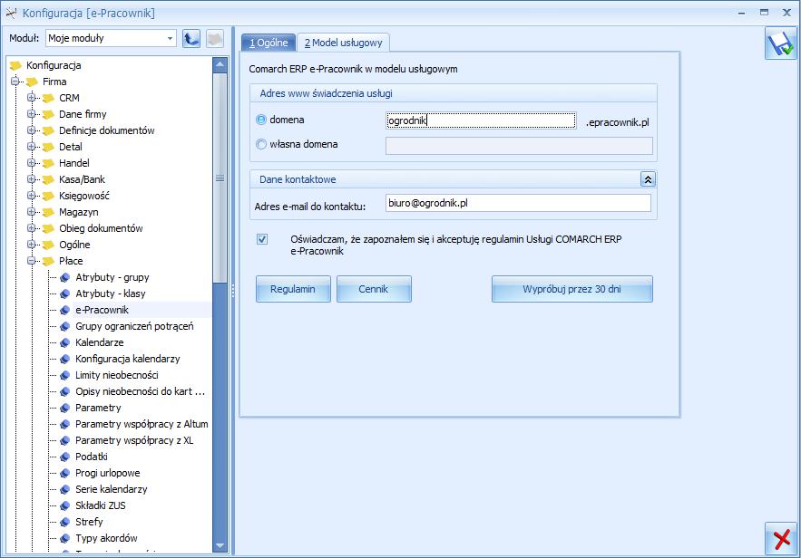Click the Strefy item icon
This screenshot has height=558, width=801.
click(65, 523)
